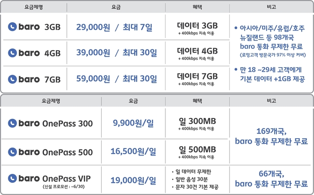Click the 요금제명 header in top table
314x195 pixels.
[34, 8]
